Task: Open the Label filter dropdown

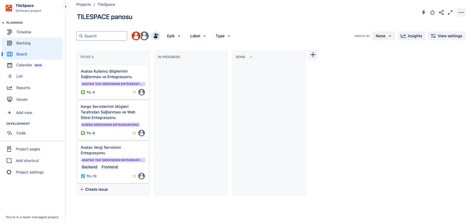Action: tap(198, 36)
